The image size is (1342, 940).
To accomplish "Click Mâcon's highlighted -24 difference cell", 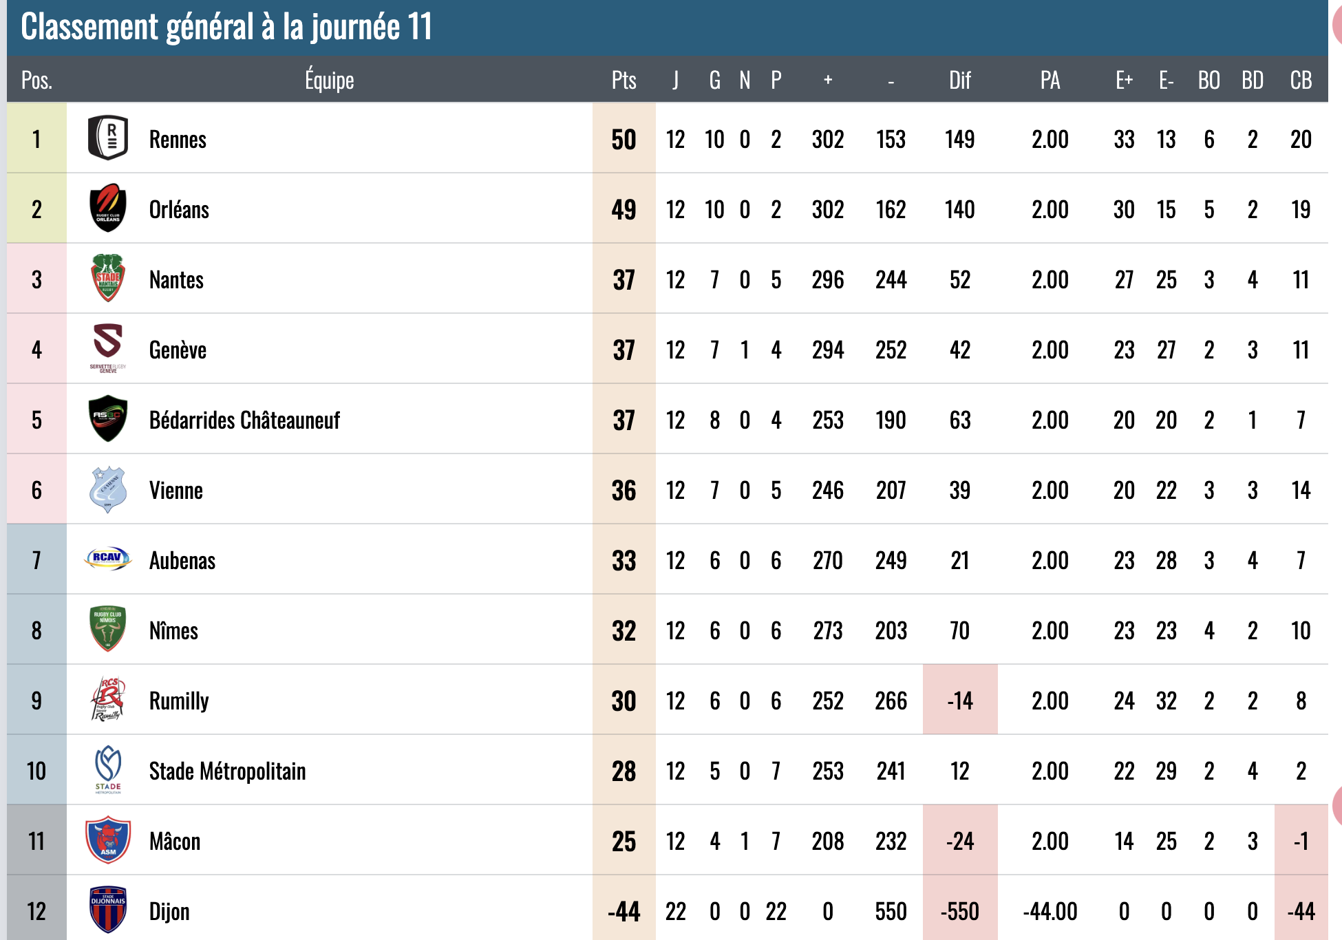I will pos(960,840).
